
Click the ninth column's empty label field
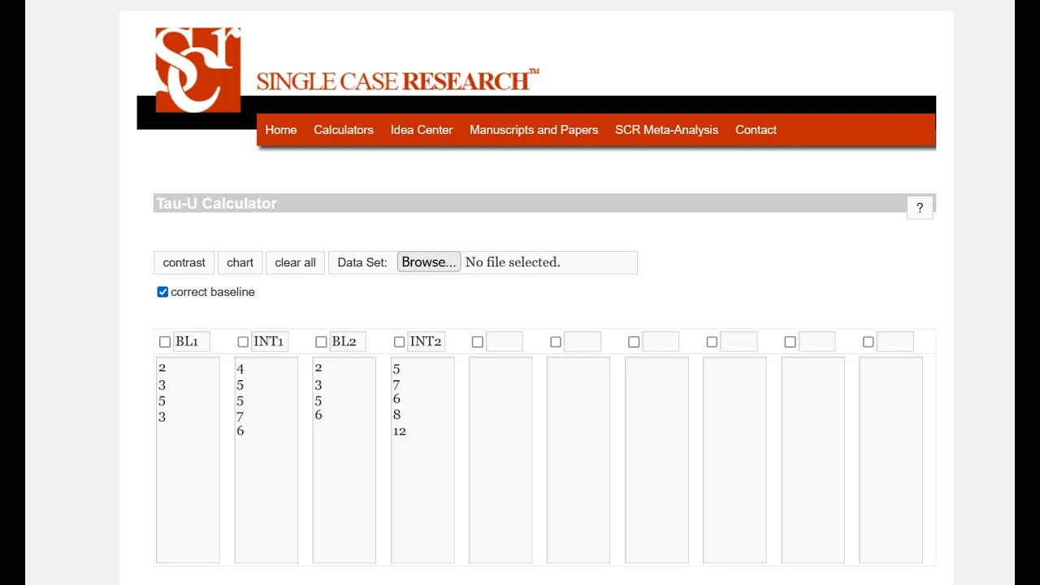tap(817, 341)
